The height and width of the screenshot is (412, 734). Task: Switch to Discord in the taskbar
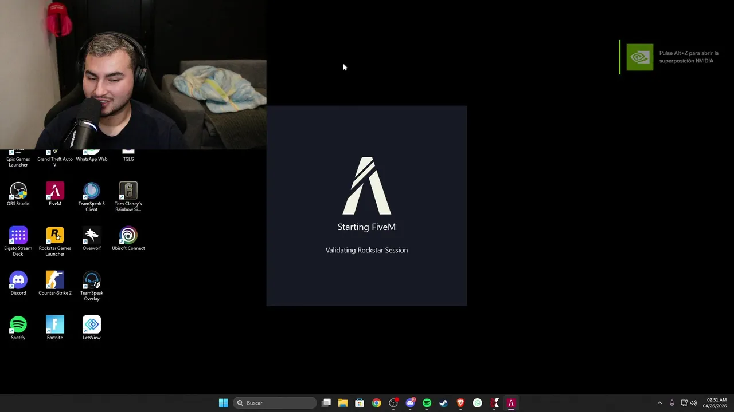point(410,403)
